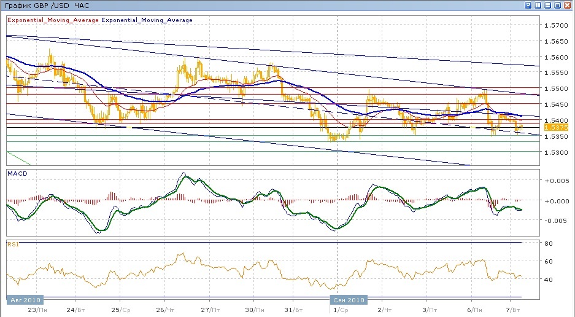The width and height of the screenshot is (575, 317).
Task: Click the horizontal split layout icon
Action: (x=547, y=5)
